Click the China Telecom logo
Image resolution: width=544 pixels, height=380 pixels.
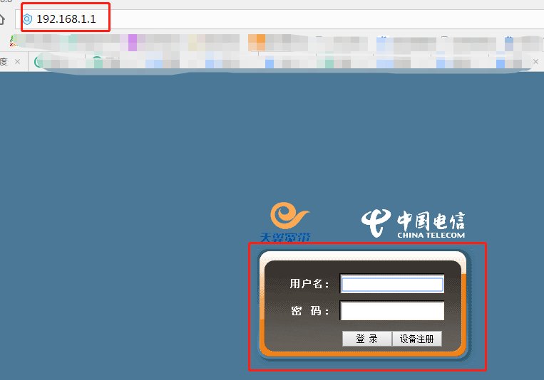click(413, 223)
